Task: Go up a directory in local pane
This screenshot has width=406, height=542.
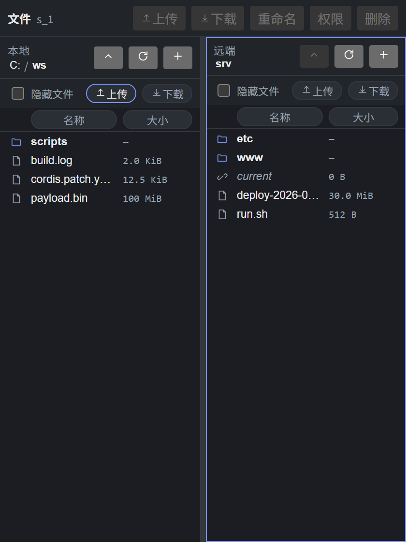Action: (x=108, y=58)
